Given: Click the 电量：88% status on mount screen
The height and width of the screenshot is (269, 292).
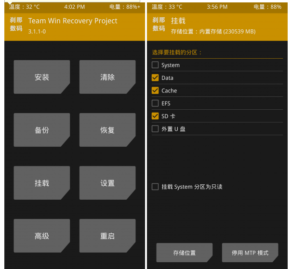Looking at the screenshot, I should pyautogui.click(x=267, y=7).
